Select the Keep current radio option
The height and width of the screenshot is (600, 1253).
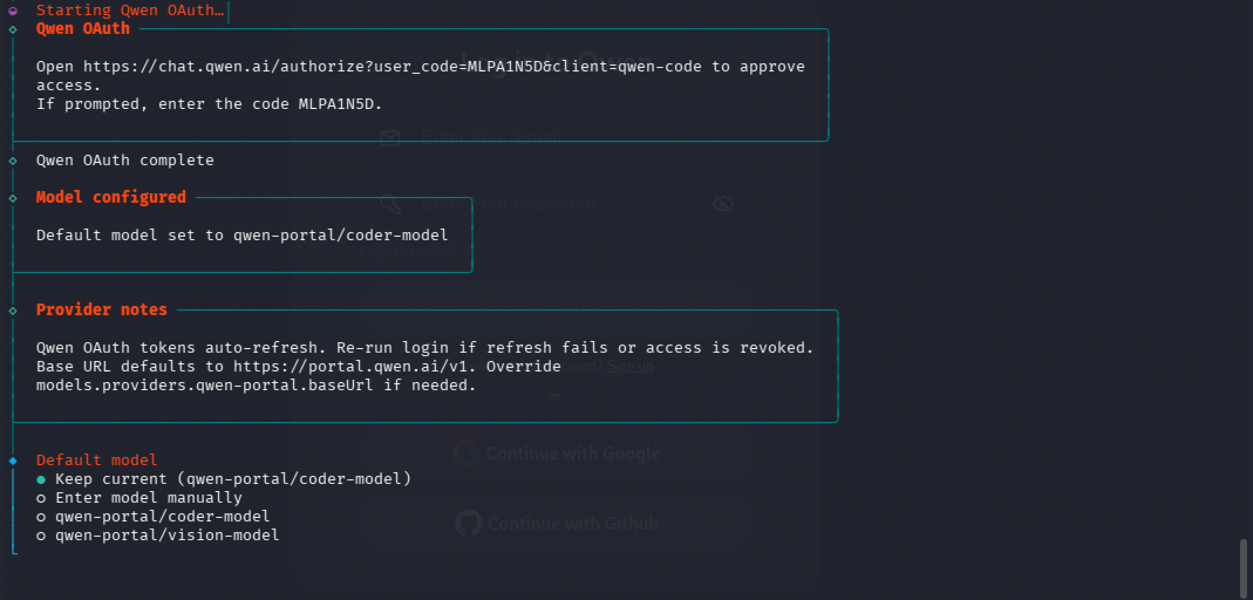[41, 479]
